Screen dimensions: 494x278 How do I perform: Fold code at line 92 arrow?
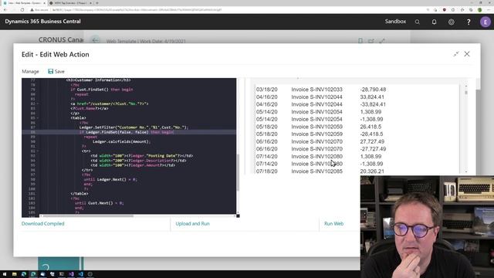tap(38, 151)
